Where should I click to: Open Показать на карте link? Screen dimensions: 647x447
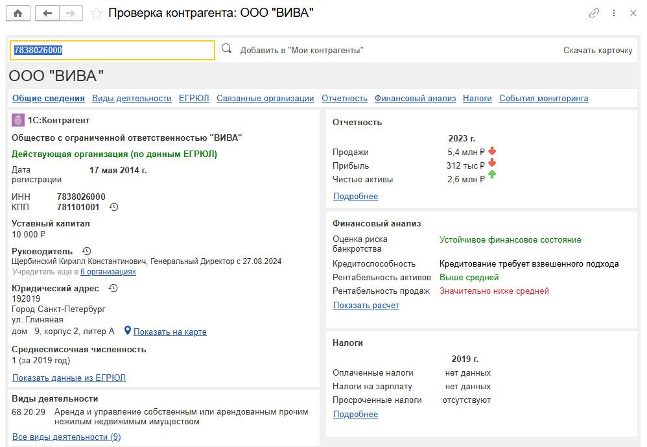click(x=170, y=332)
